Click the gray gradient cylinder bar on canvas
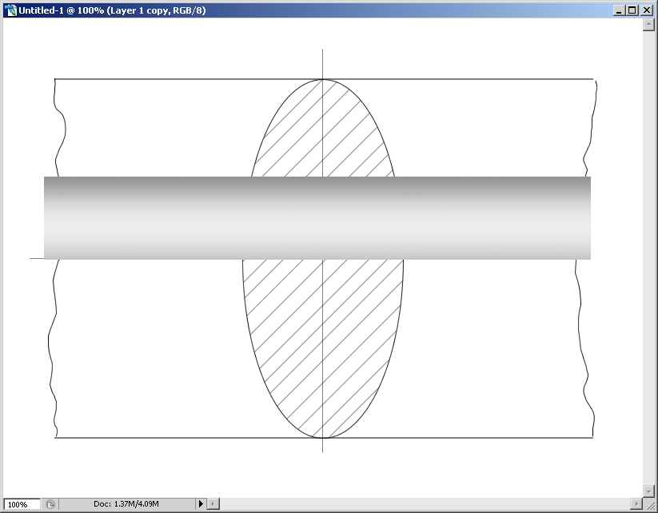Viewport: 658px width, 513px height. [317, 217]
